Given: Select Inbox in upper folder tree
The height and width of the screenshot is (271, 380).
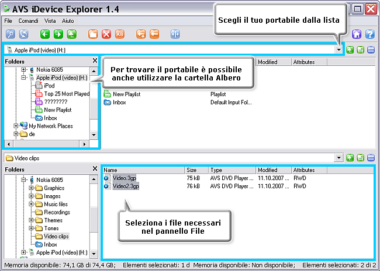Looking at the screenshot, I should [50, 118].
